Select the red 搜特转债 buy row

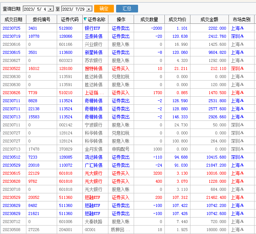(x=127, y=68)
